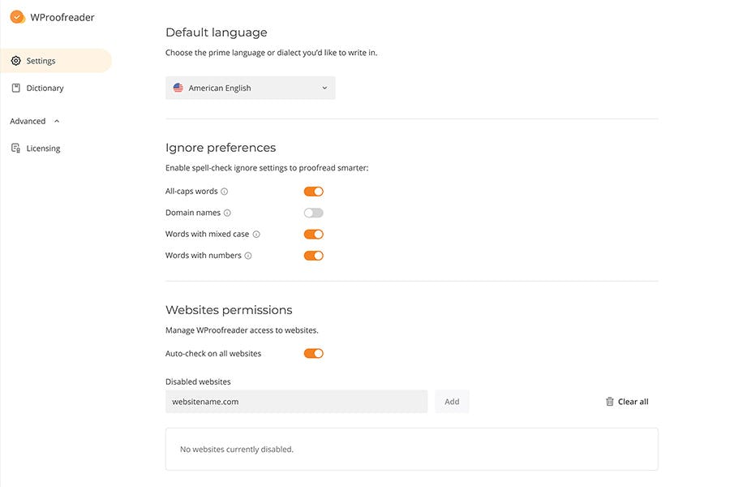Click the Advanced section label
Screen dimensions: 730x487
pos(28,121)
